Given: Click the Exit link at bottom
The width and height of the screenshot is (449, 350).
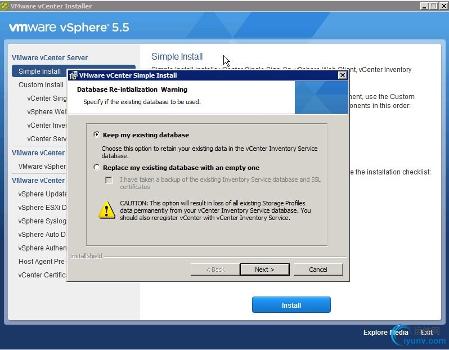Looking at the screenshot, I should pos(426,332).
